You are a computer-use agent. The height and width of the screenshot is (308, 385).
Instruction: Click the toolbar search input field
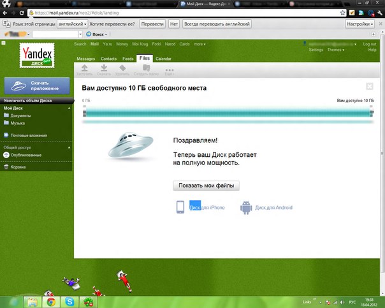tap(55, 34)
